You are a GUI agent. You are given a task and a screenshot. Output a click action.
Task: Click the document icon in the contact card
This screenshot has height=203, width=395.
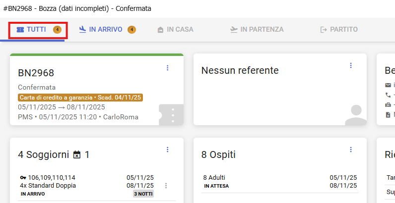coord(388,115)
